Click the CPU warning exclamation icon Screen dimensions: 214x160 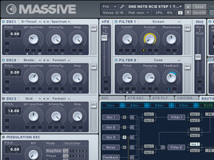pyautogui.click(x=180, y=13)
